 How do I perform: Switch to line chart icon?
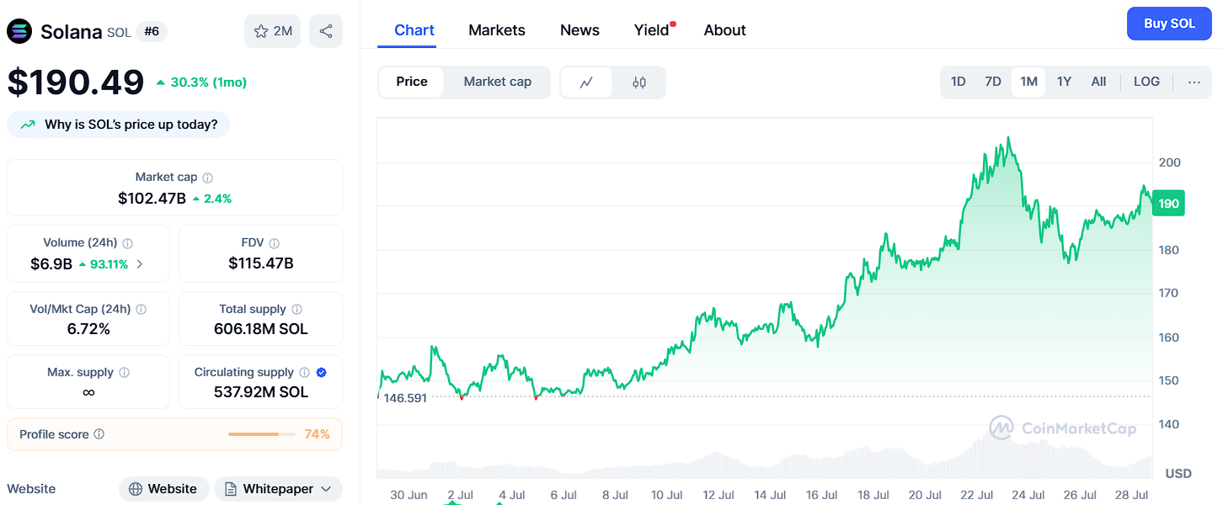click(586, 82)
